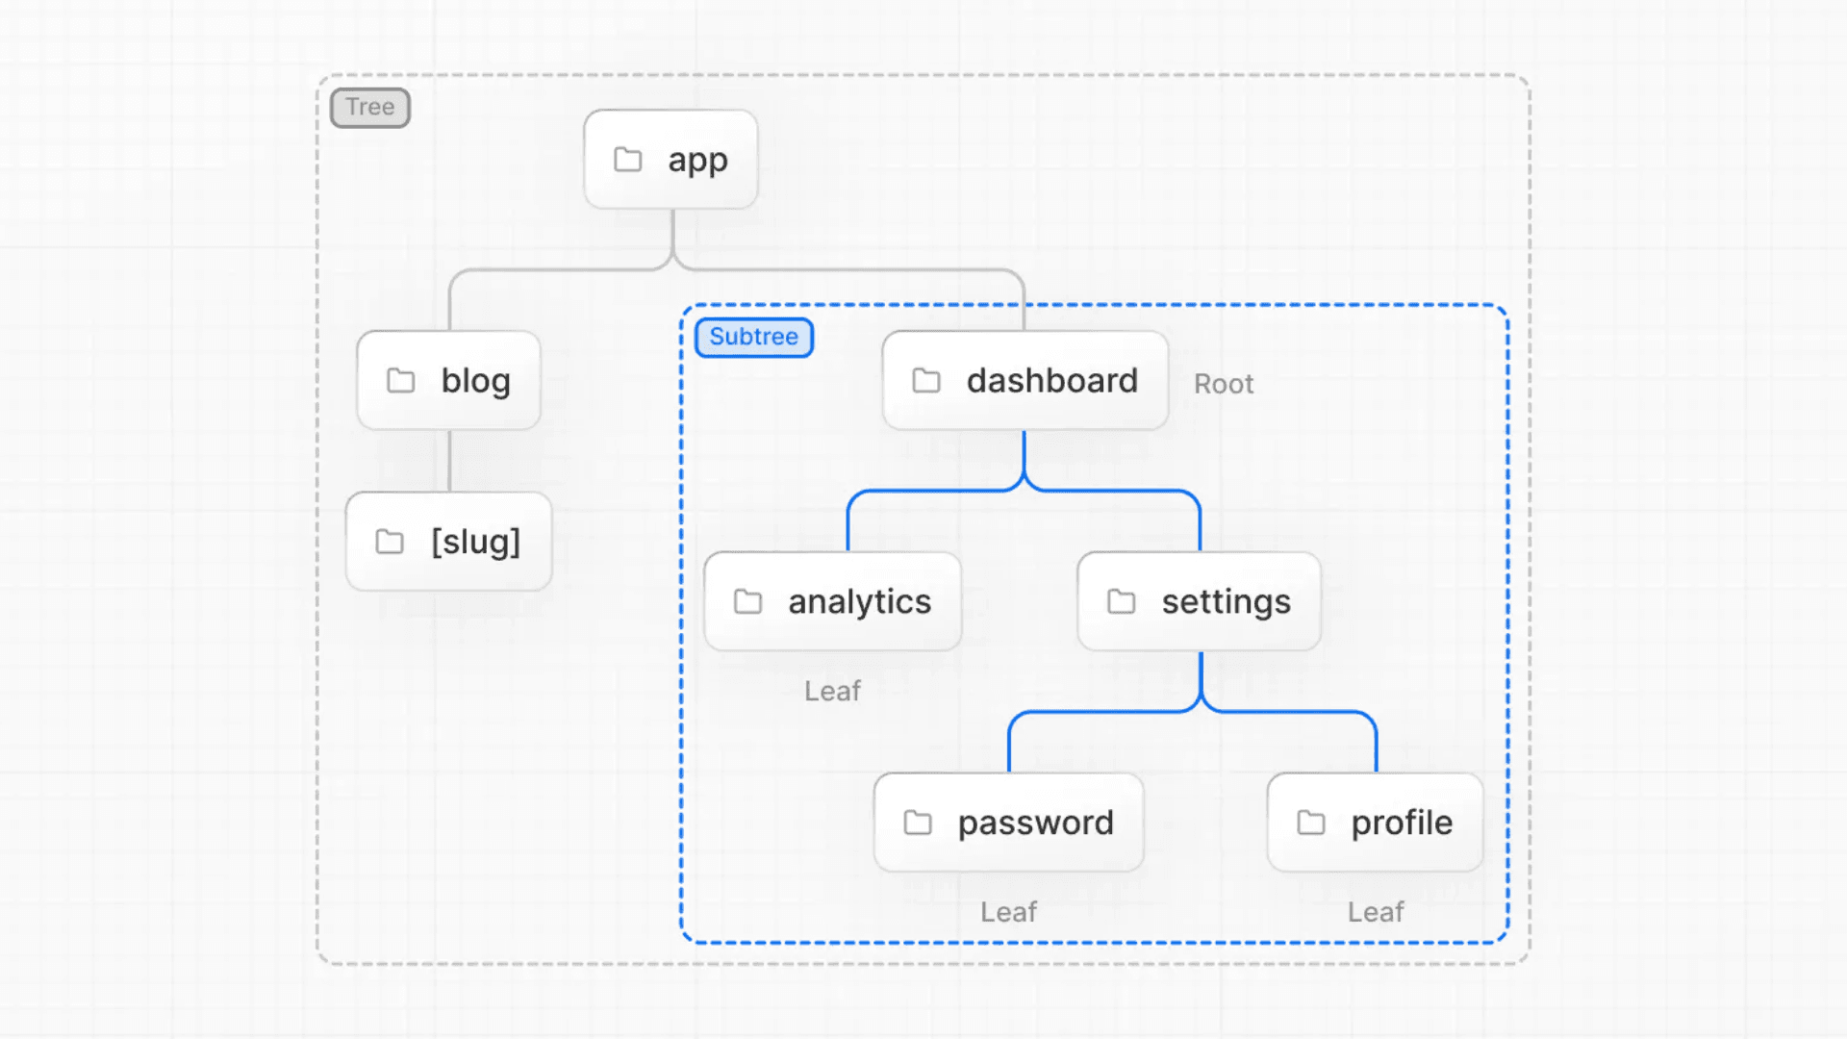The image size is (1847, 1039).
Task: Click the analytics Leaf label
Action: (832, 692)
